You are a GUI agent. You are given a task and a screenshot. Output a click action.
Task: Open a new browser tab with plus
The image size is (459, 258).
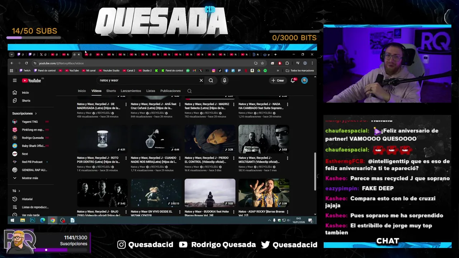[x=275, y=54]
